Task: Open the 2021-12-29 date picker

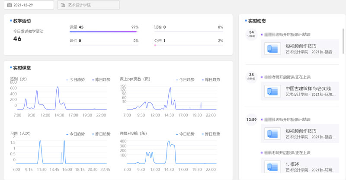Action: click(29, 5)
